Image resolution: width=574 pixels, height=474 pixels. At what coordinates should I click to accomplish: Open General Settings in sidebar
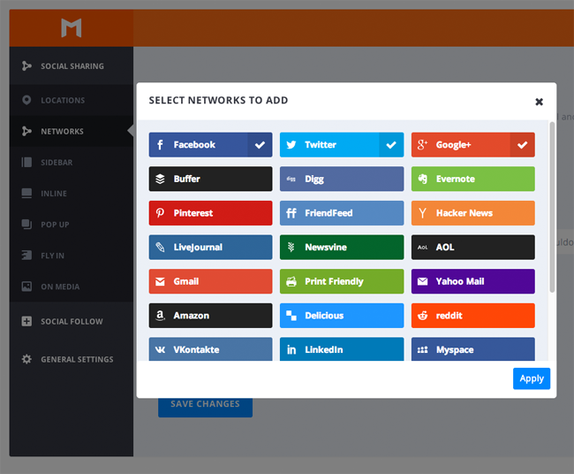(x=76, y=360)
